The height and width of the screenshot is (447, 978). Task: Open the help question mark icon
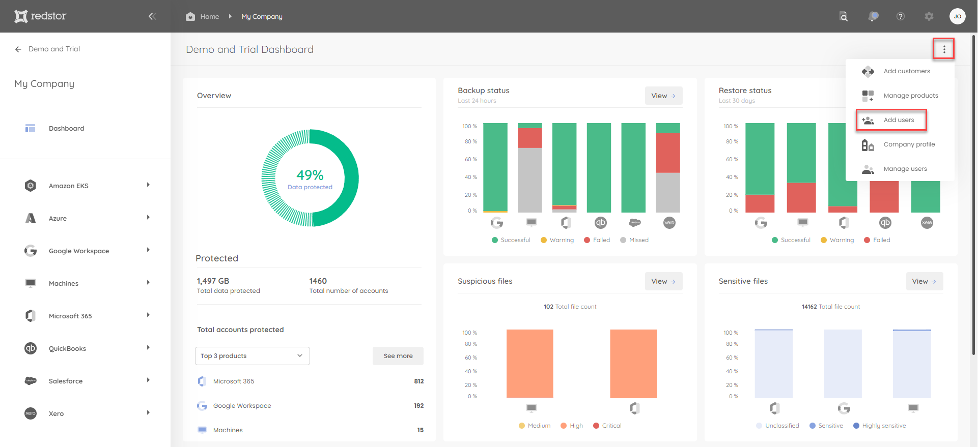[901, 16]
